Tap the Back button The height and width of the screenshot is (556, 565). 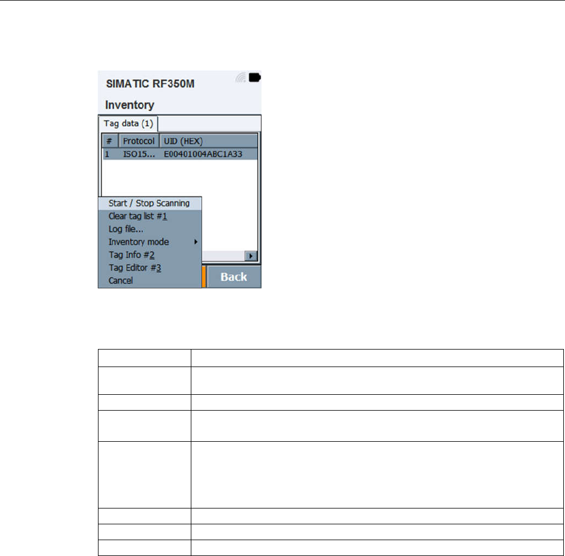click(x=234, y=277)
